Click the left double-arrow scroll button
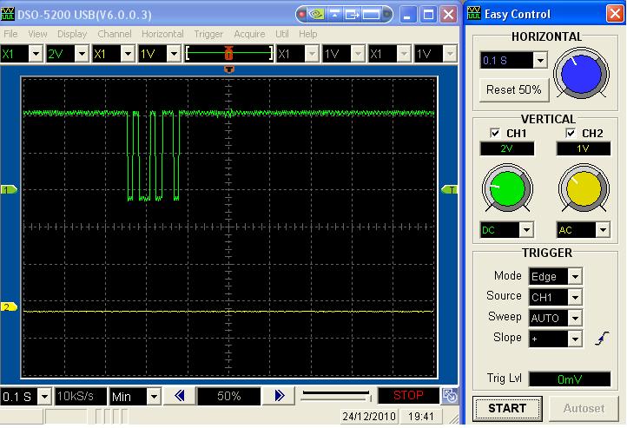627x428 pixels. (x=180, y=396)
